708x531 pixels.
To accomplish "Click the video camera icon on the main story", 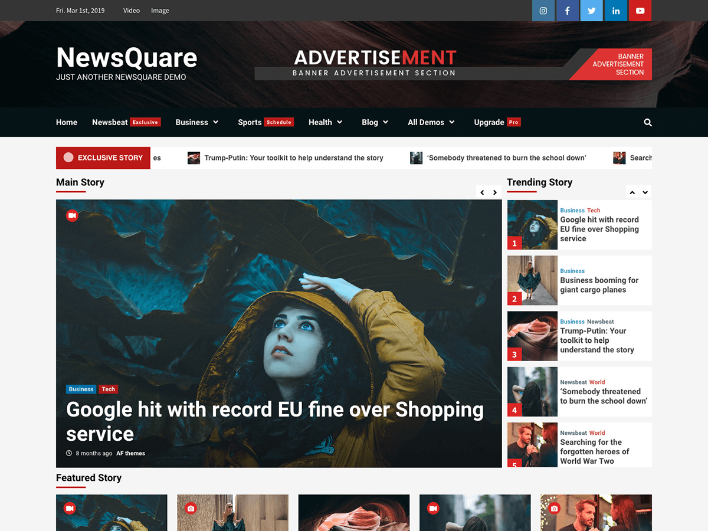I will [72, 215].
